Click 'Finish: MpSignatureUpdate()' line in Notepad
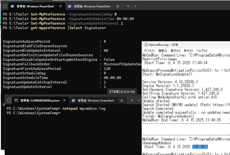 tap(168, 116)
